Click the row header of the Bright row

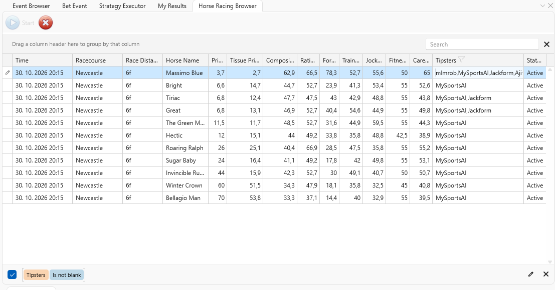8,85
